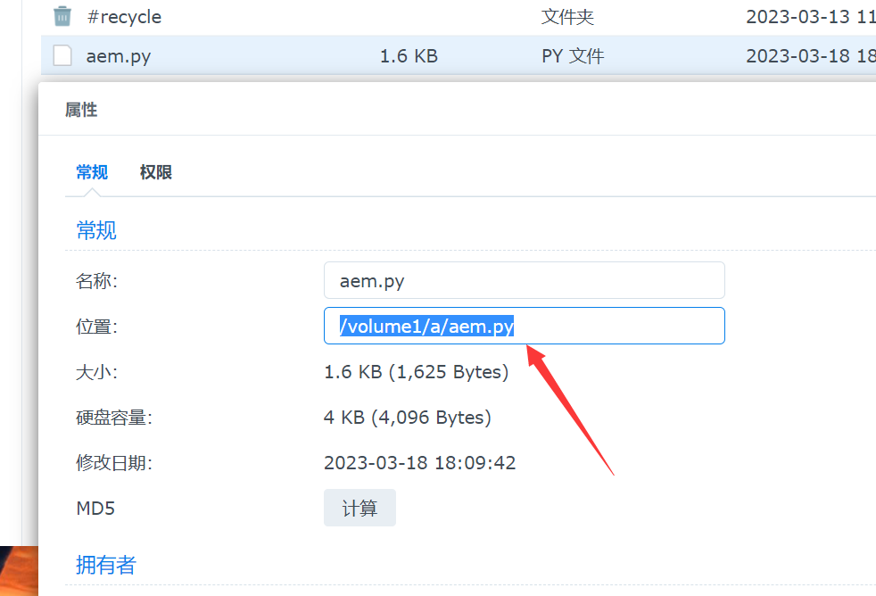Click the 拥有者 section heading
Image resolution: width=876 pixels, height=596 pixels.
tap(105, 564)
